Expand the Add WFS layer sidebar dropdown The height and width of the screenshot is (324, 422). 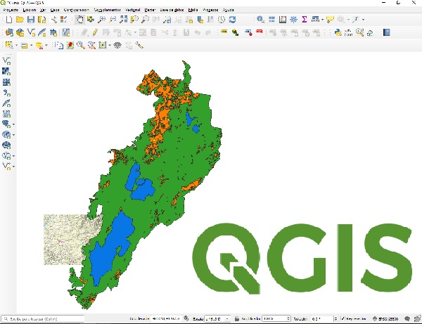click(13, 156)
